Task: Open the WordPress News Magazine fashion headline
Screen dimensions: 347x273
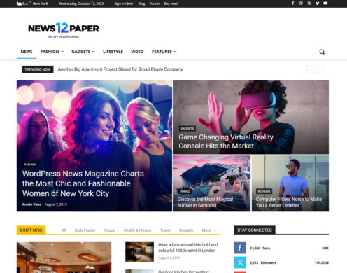Action: (x=83, y=183)
